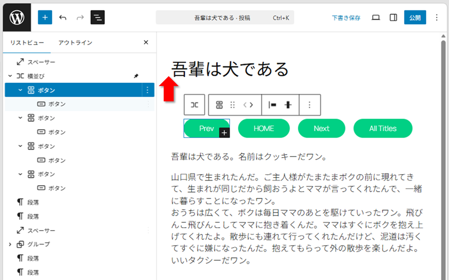449x280 pixels.
Task: Open the block inserter plus button
Action: (45, 18)
